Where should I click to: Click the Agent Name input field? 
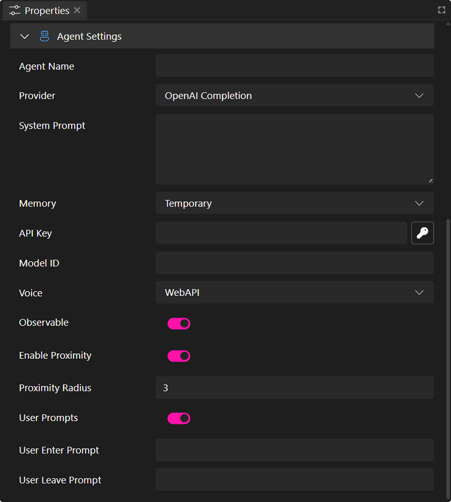coord(295,66)
